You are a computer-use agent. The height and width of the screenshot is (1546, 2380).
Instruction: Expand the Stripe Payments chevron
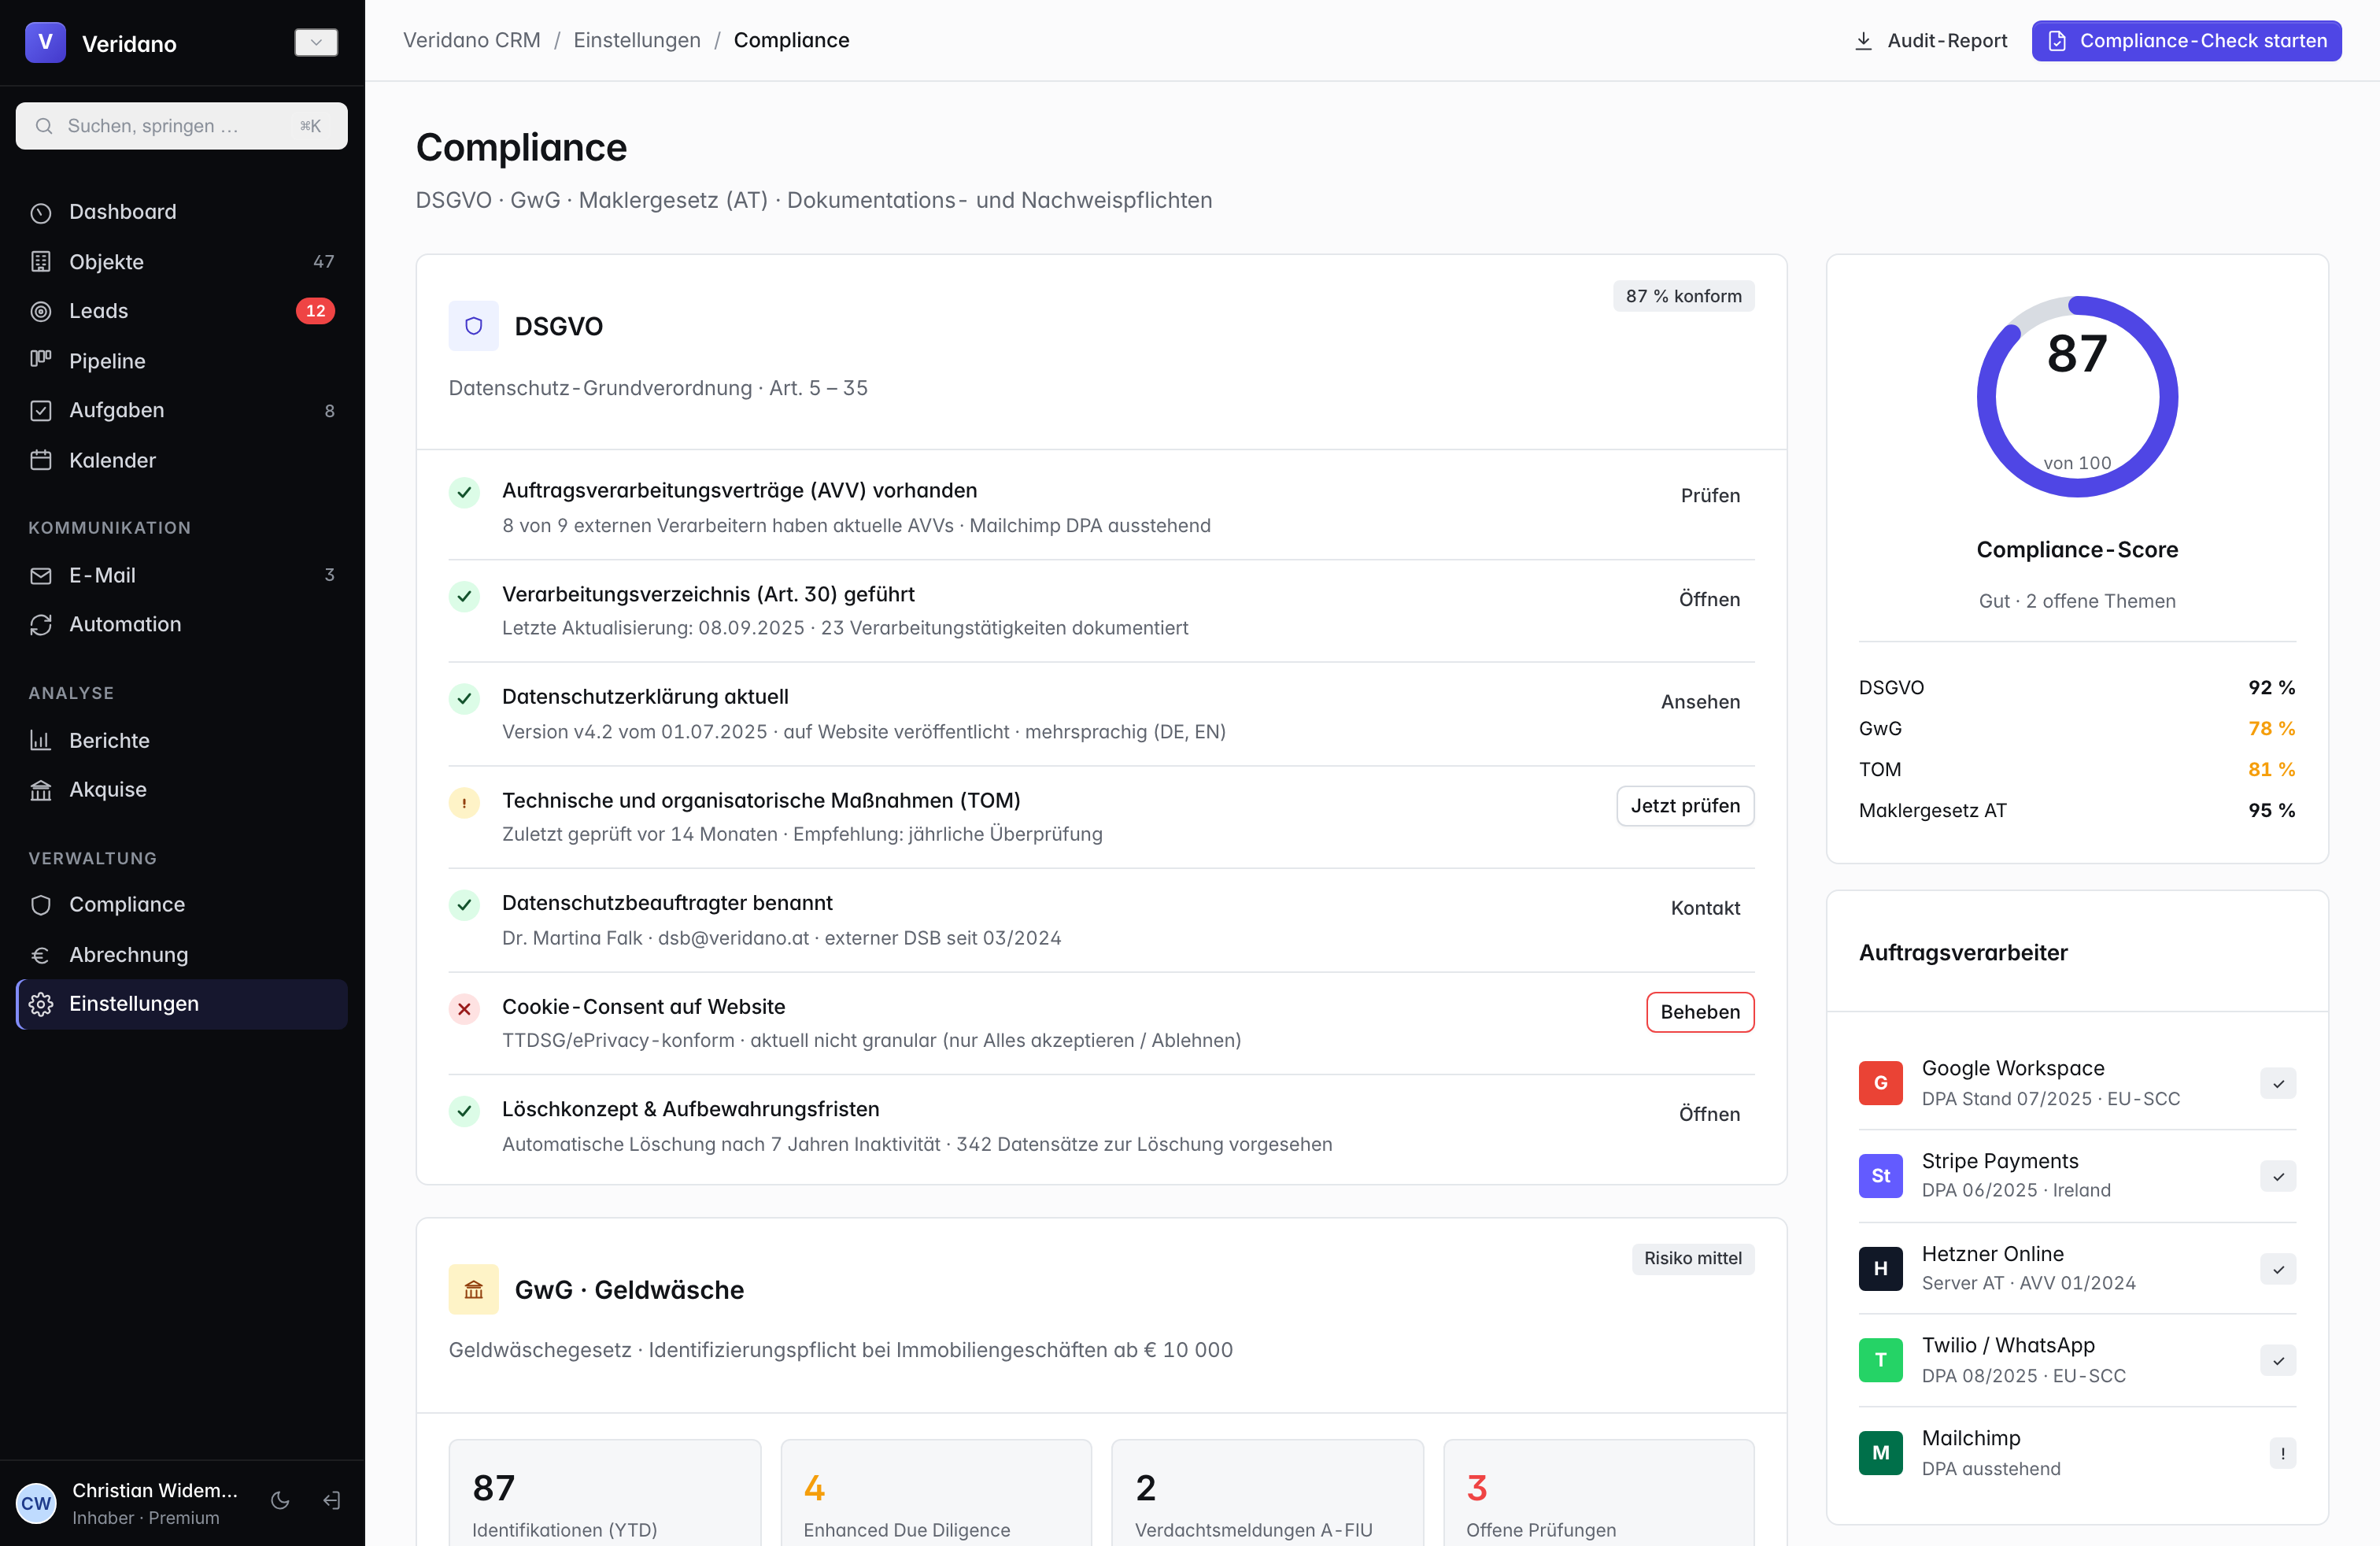click(x=2278, y=1177)
